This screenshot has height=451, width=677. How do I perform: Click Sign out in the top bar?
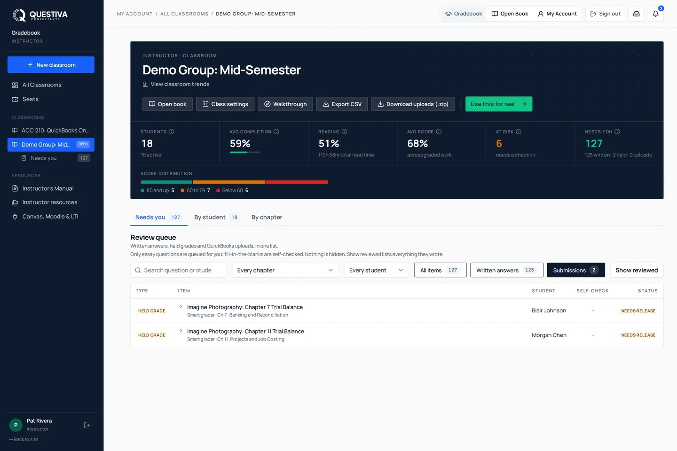coord(605,14)
